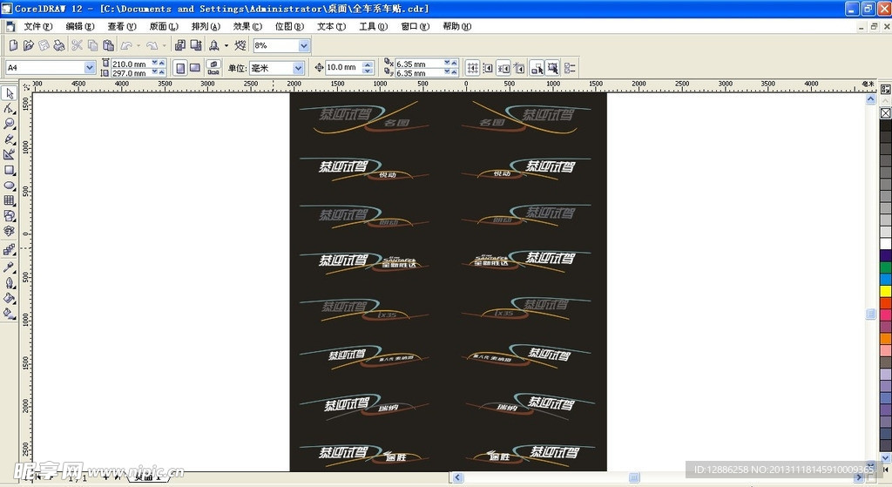This screenshot has height=487, width=892.
Task: Open the units 毫米 dropdown
Action: click(x=298, y=68)
